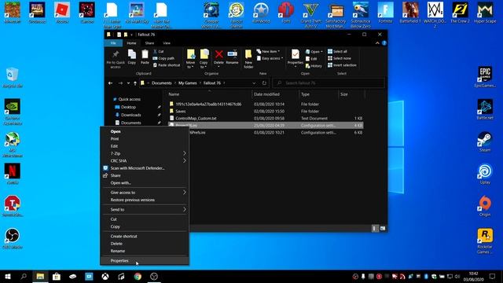Choose Create shortcut in context menu
Image resolution: width=503 pixels, height=283 pixels.
pos(145,236)
